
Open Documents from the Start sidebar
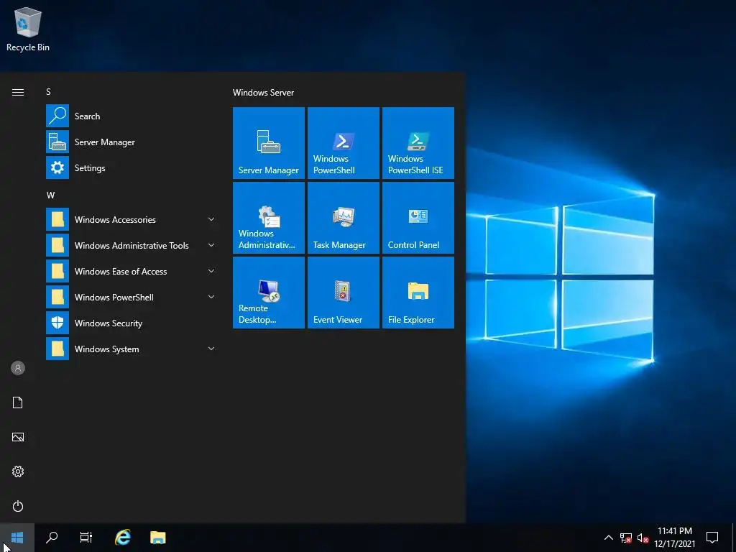pyautogui.click(x=18, y=402)
